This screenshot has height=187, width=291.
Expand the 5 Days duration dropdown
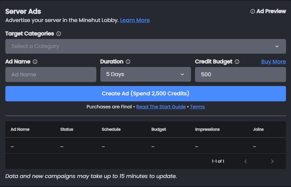[x=145, y=74]
